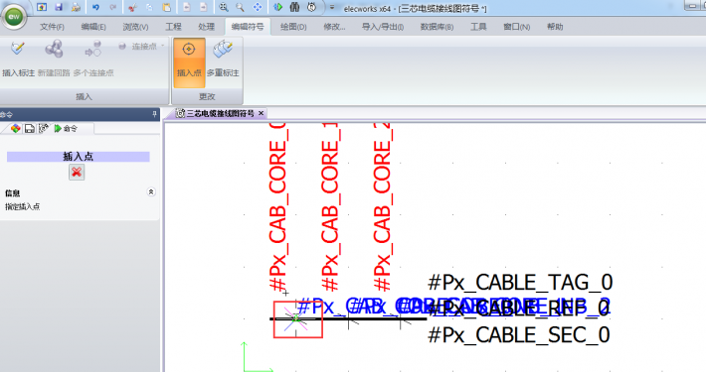This screenshot has width=706, height=372.
Task: Click the save disk icon in quick toolbar
Action: (59, 7)
